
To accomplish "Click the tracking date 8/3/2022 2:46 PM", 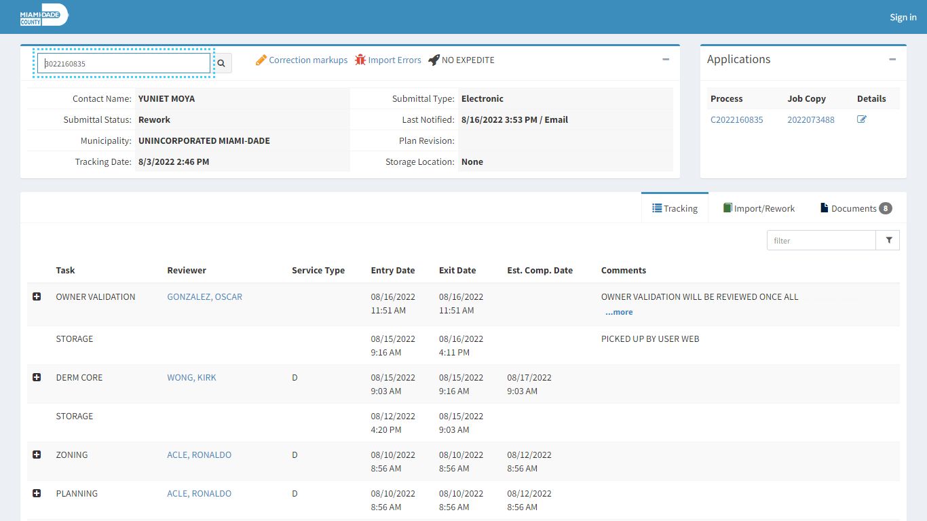I will pyautogui.click(x=174, y=161).
